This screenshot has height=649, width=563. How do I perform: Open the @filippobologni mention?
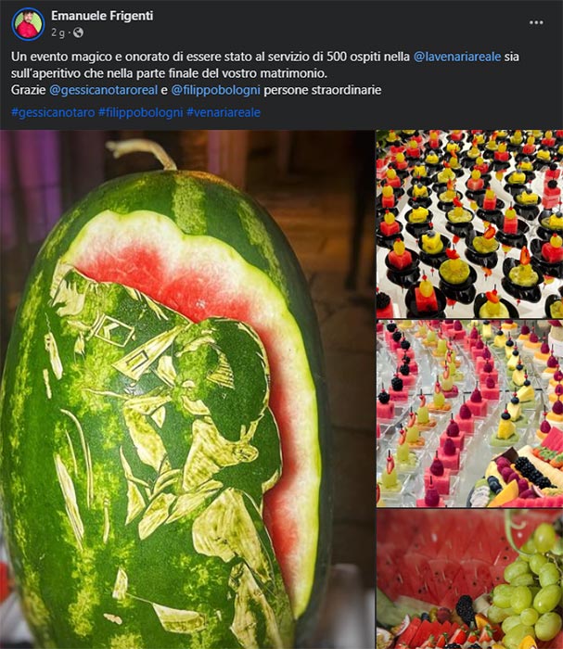pyautogui.click(x=216, y=90)
